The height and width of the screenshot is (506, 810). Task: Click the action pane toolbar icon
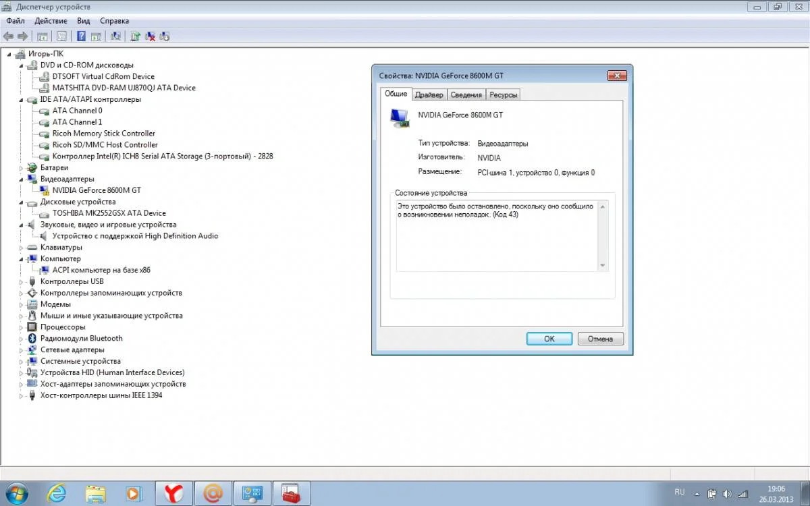pyautogui.click(x=96, y=36)
